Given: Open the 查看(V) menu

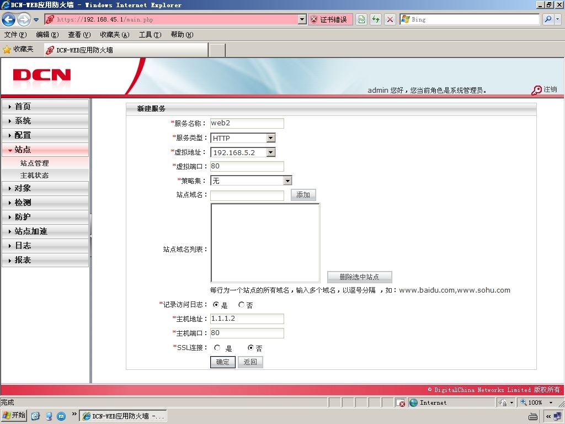Looking at the screenshot, I should (79, 35).
